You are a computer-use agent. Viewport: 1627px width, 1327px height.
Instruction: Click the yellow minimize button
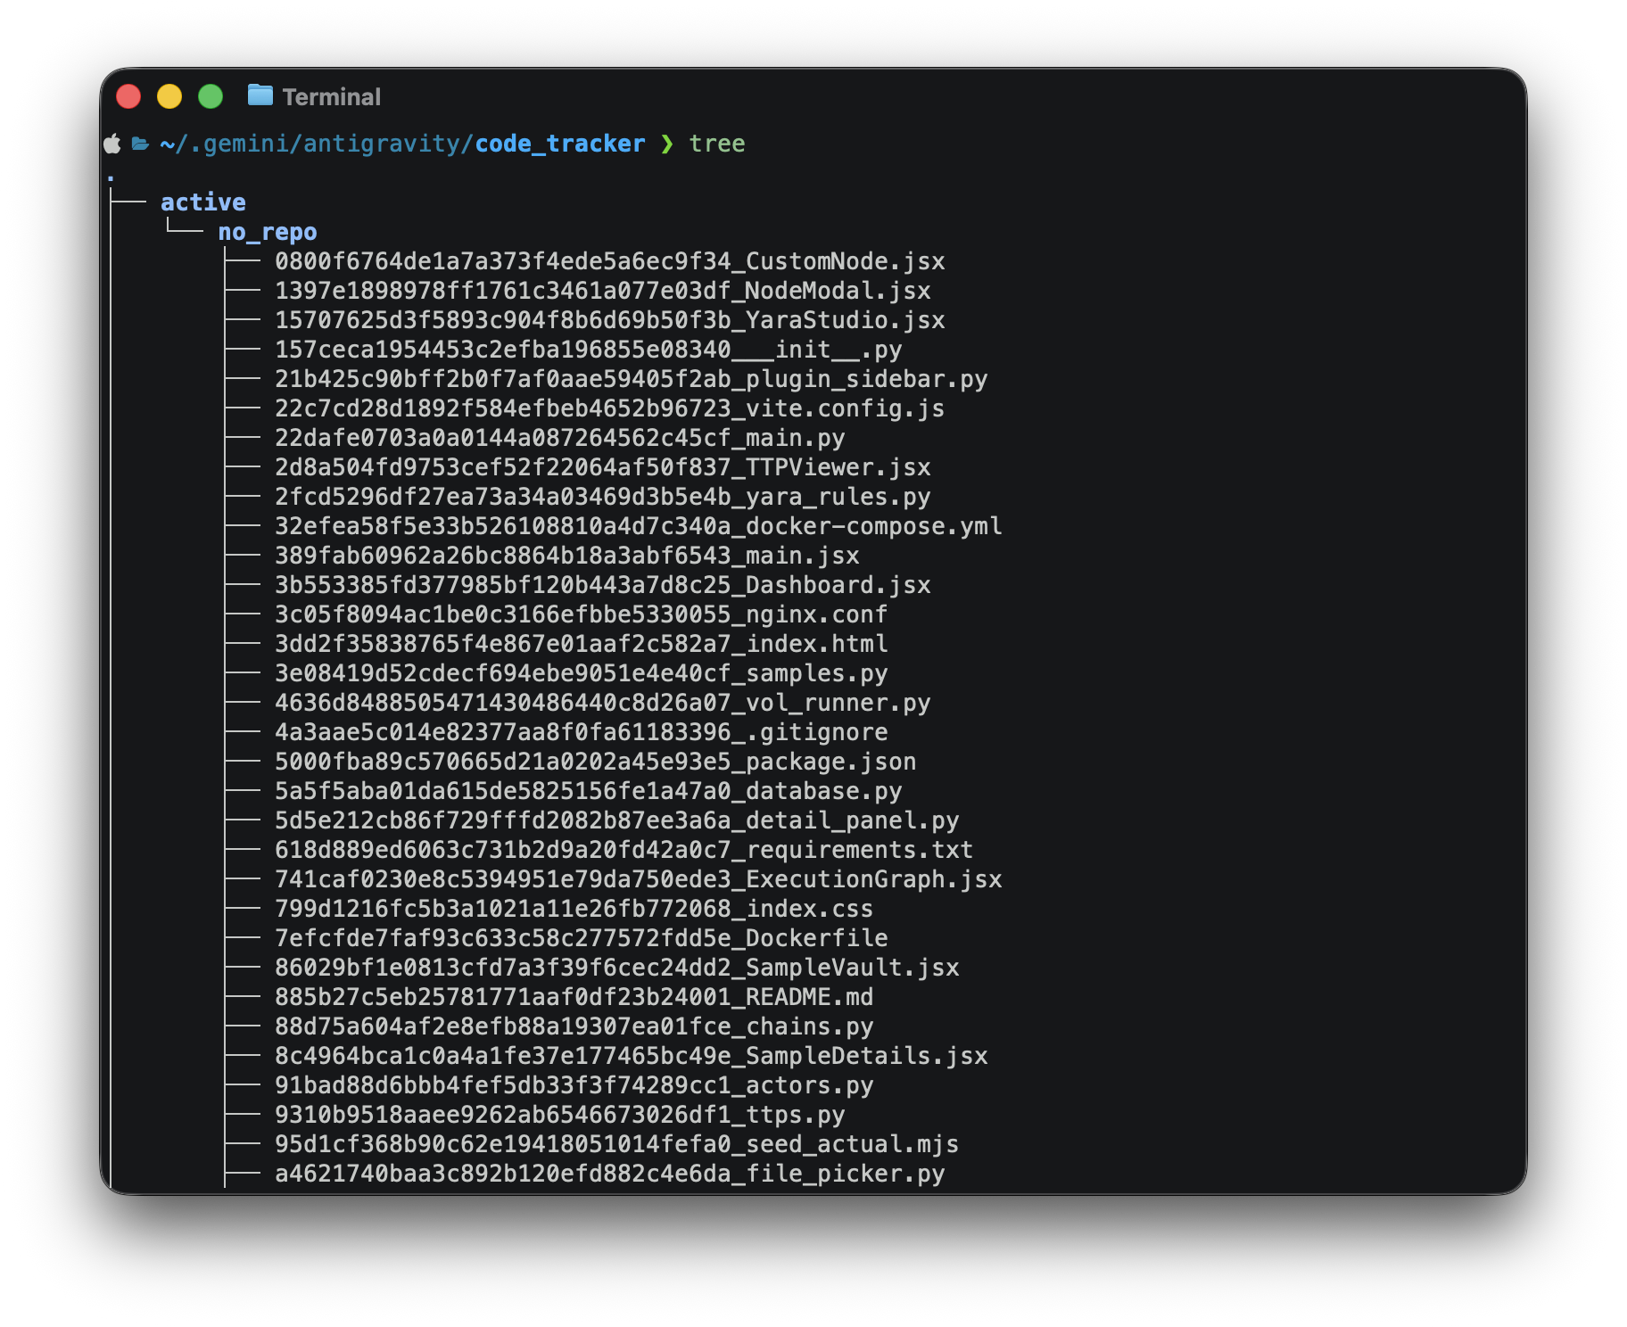pyautogui.click(x=169, y=95)
